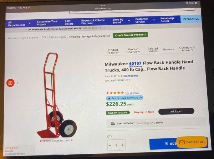The height and width of the screenshot is (159, 214).
Task: Add item to cart with cart icon
Action: click(x=166, y=144)
